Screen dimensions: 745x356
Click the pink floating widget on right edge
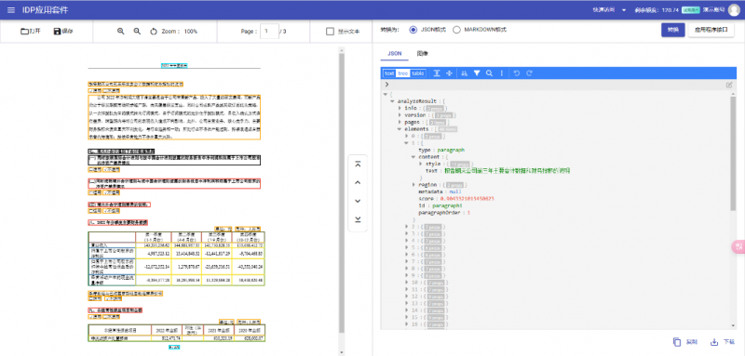tap(738, 246)
